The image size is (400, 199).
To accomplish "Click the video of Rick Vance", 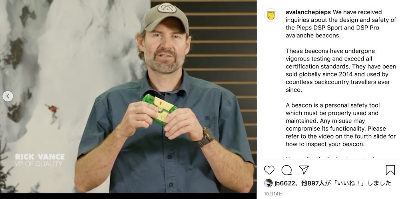I will 128,96.
